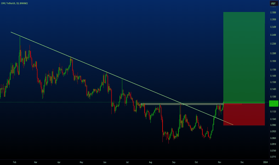Click the Oct label on time axis
The width and height of the screenshot is (279, 165).
click(196, 162)
